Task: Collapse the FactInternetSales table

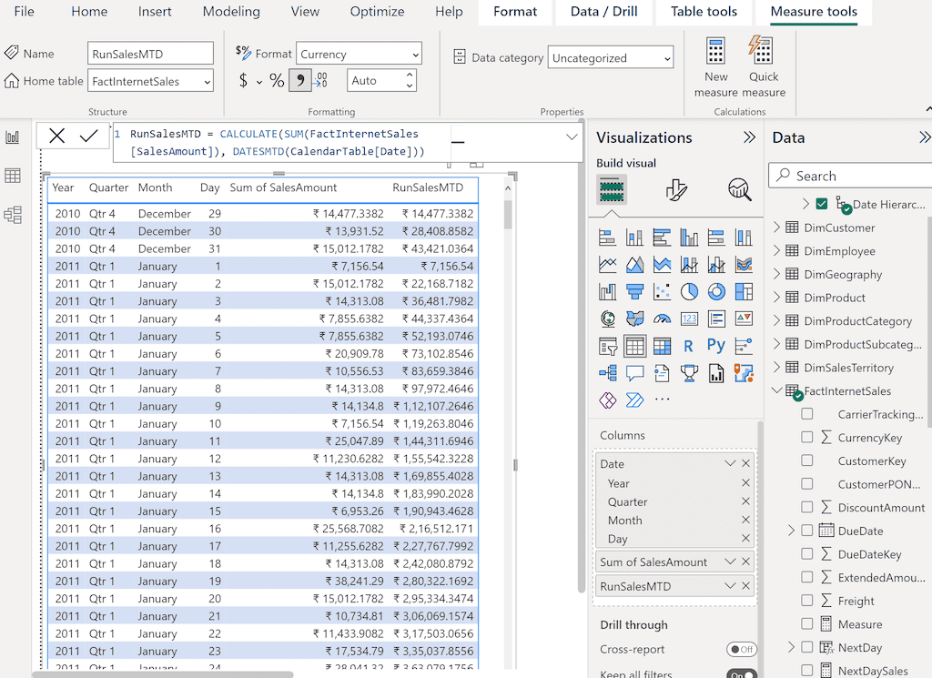Action: [x=776, y=390]
